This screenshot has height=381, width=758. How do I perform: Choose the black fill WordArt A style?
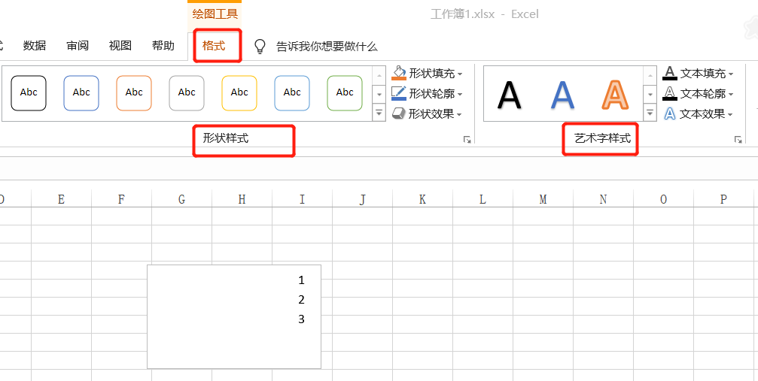[510, 95]
